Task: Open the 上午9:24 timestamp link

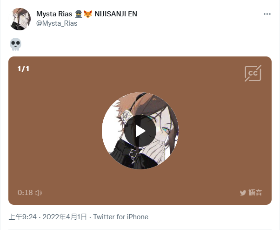Action: [23, 217]
